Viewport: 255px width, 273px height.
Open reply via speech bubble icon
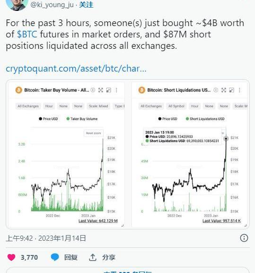[55, 257]
